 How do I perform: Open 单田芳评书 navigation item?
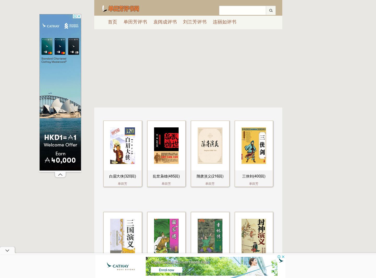point(135,22)
